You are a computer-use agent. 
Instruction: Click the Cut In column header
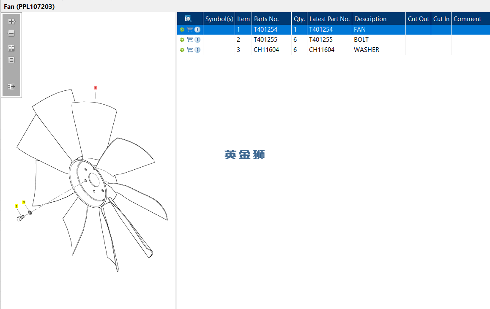click(x=441, y=19)
